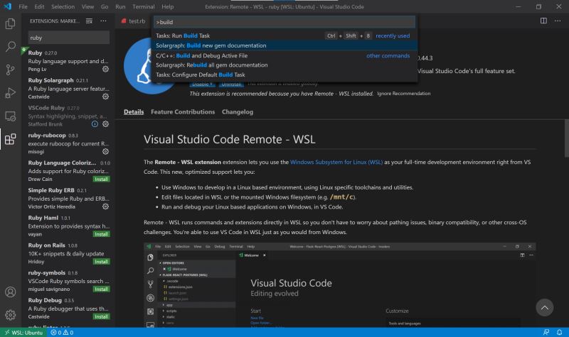
Task: Click the extensions search box containing 'ruby'
Action: point(69,38)
